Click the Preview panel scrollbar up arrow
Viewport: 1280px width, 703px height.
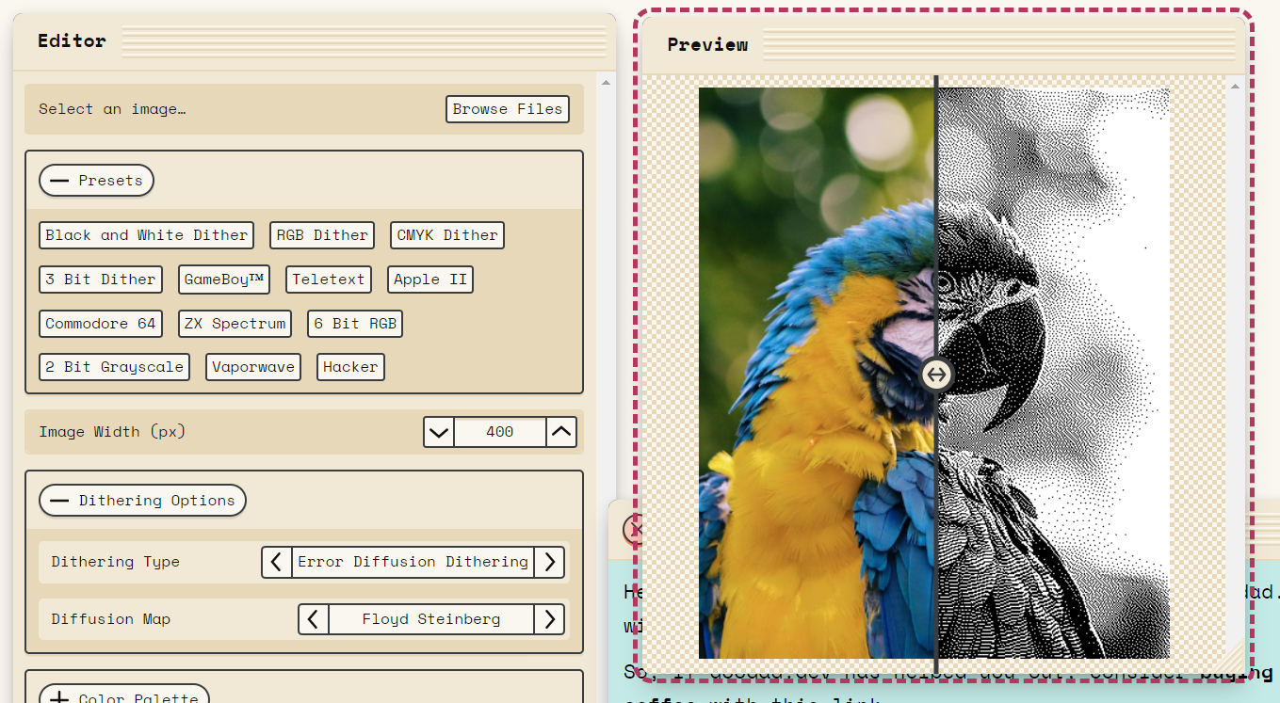click(x=1236, y=87)
